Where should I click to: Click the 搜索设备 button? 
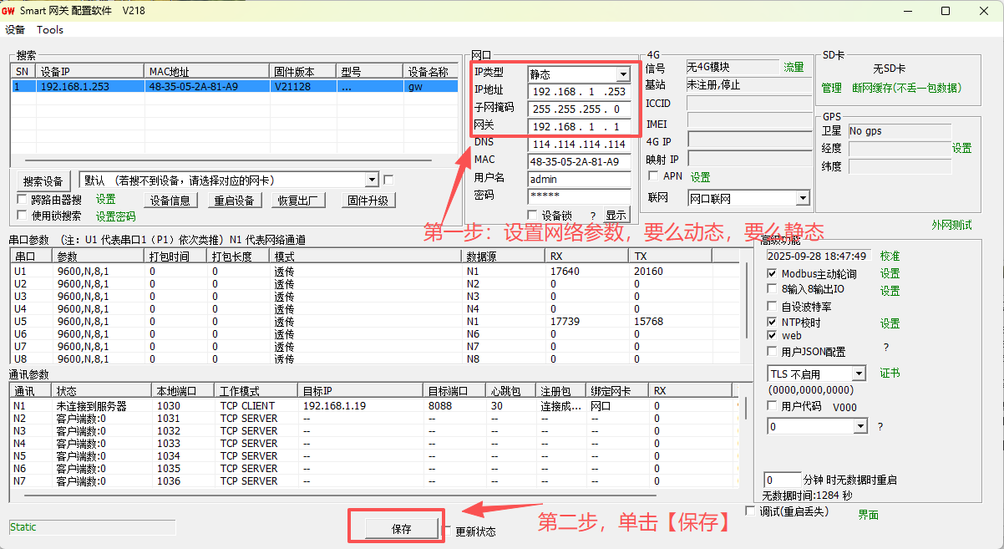43,181
